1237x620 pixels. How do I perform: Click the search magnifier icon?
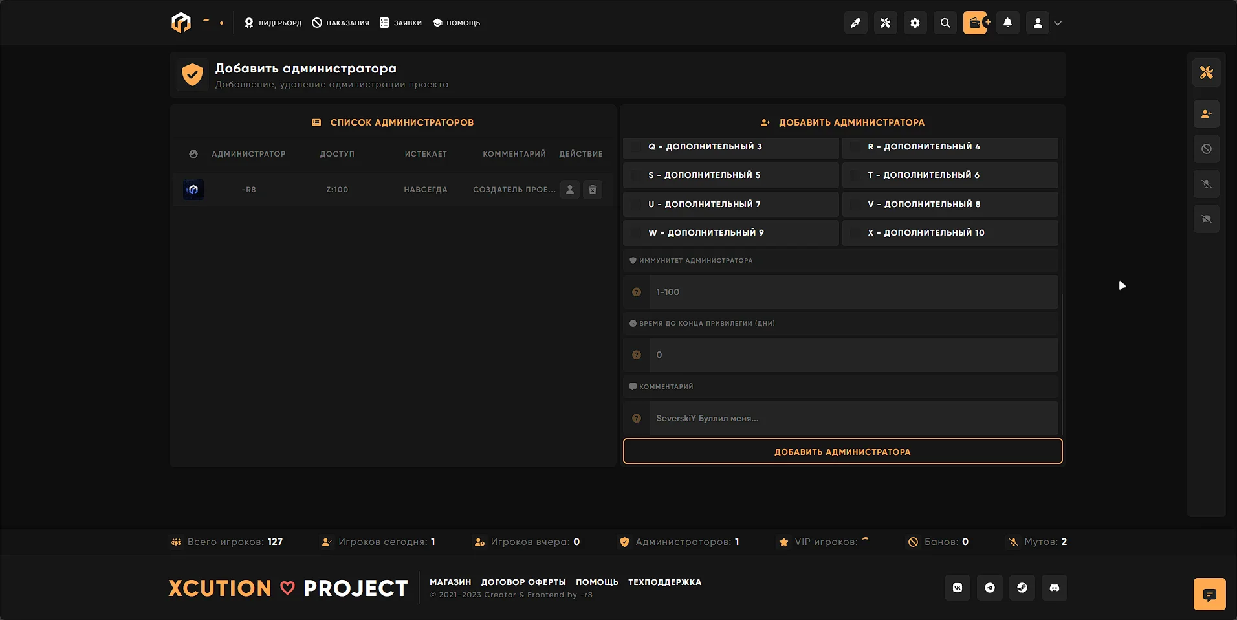pos(945,23)
